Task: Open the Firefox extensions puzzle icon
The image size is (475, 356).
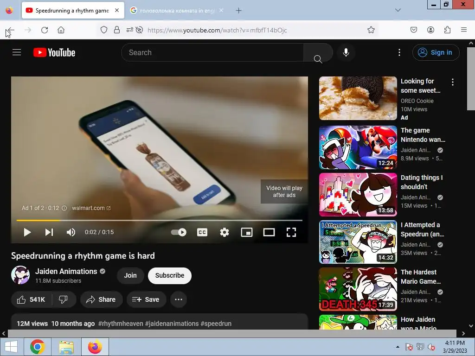Action: click(x=447, y=30)
